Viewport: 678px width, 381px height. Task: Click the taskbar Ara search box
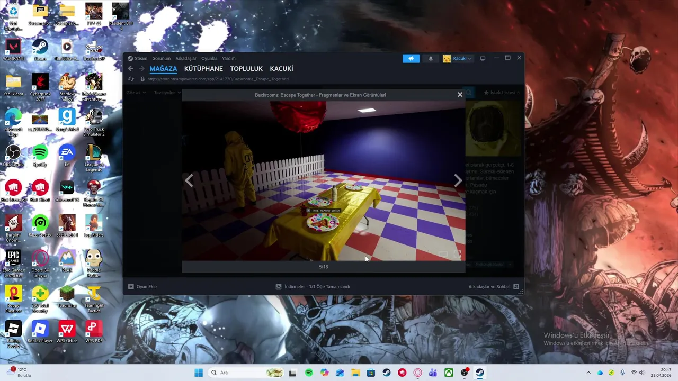247,373
